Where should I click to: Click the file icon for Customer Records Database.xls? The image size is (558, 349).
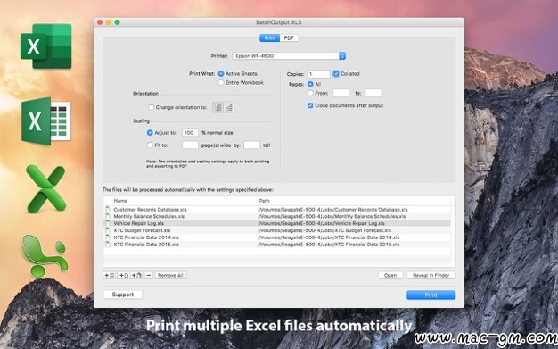coord(108,210)
